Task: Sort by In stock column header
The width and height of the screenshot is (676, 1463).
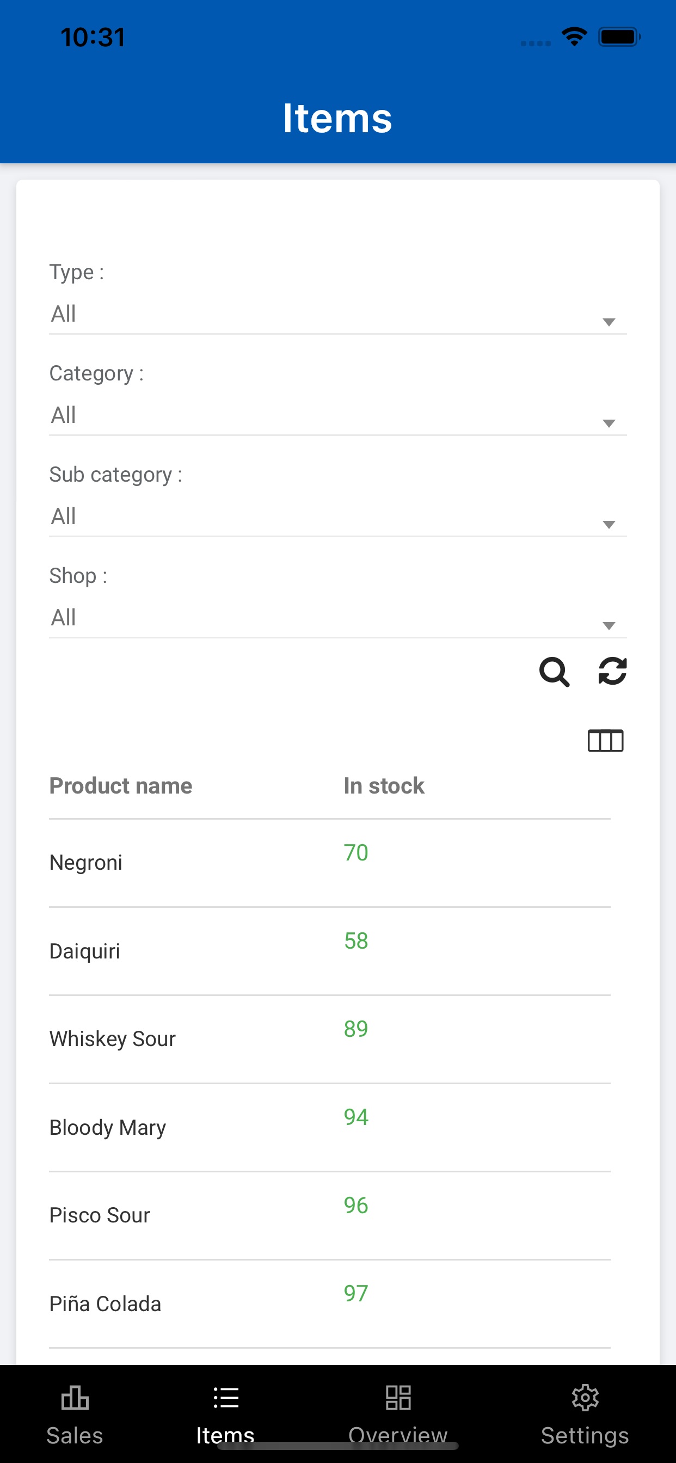Action: 384,786
